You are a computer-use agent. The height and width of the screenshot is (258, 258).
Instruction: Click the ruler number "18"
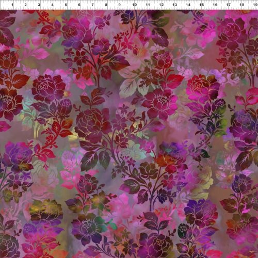pos(242,5)
